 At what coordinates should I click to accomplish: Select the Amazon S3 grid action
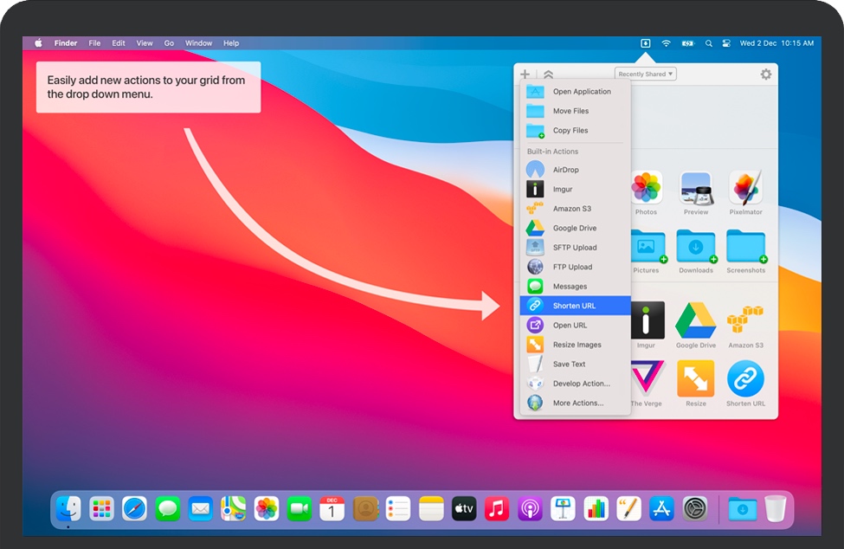coord(745,321)
